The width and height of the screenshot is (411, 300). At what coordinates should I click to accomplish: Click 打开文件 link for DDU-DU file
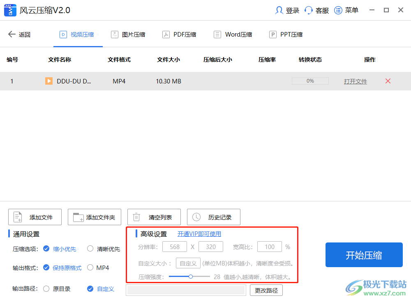point(356,81)
